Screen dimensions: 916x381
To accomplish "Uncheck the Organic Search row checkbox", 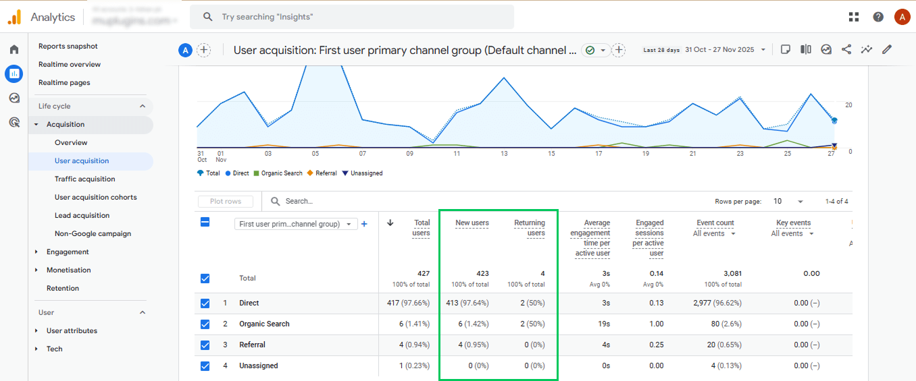I will coord(205,324).
